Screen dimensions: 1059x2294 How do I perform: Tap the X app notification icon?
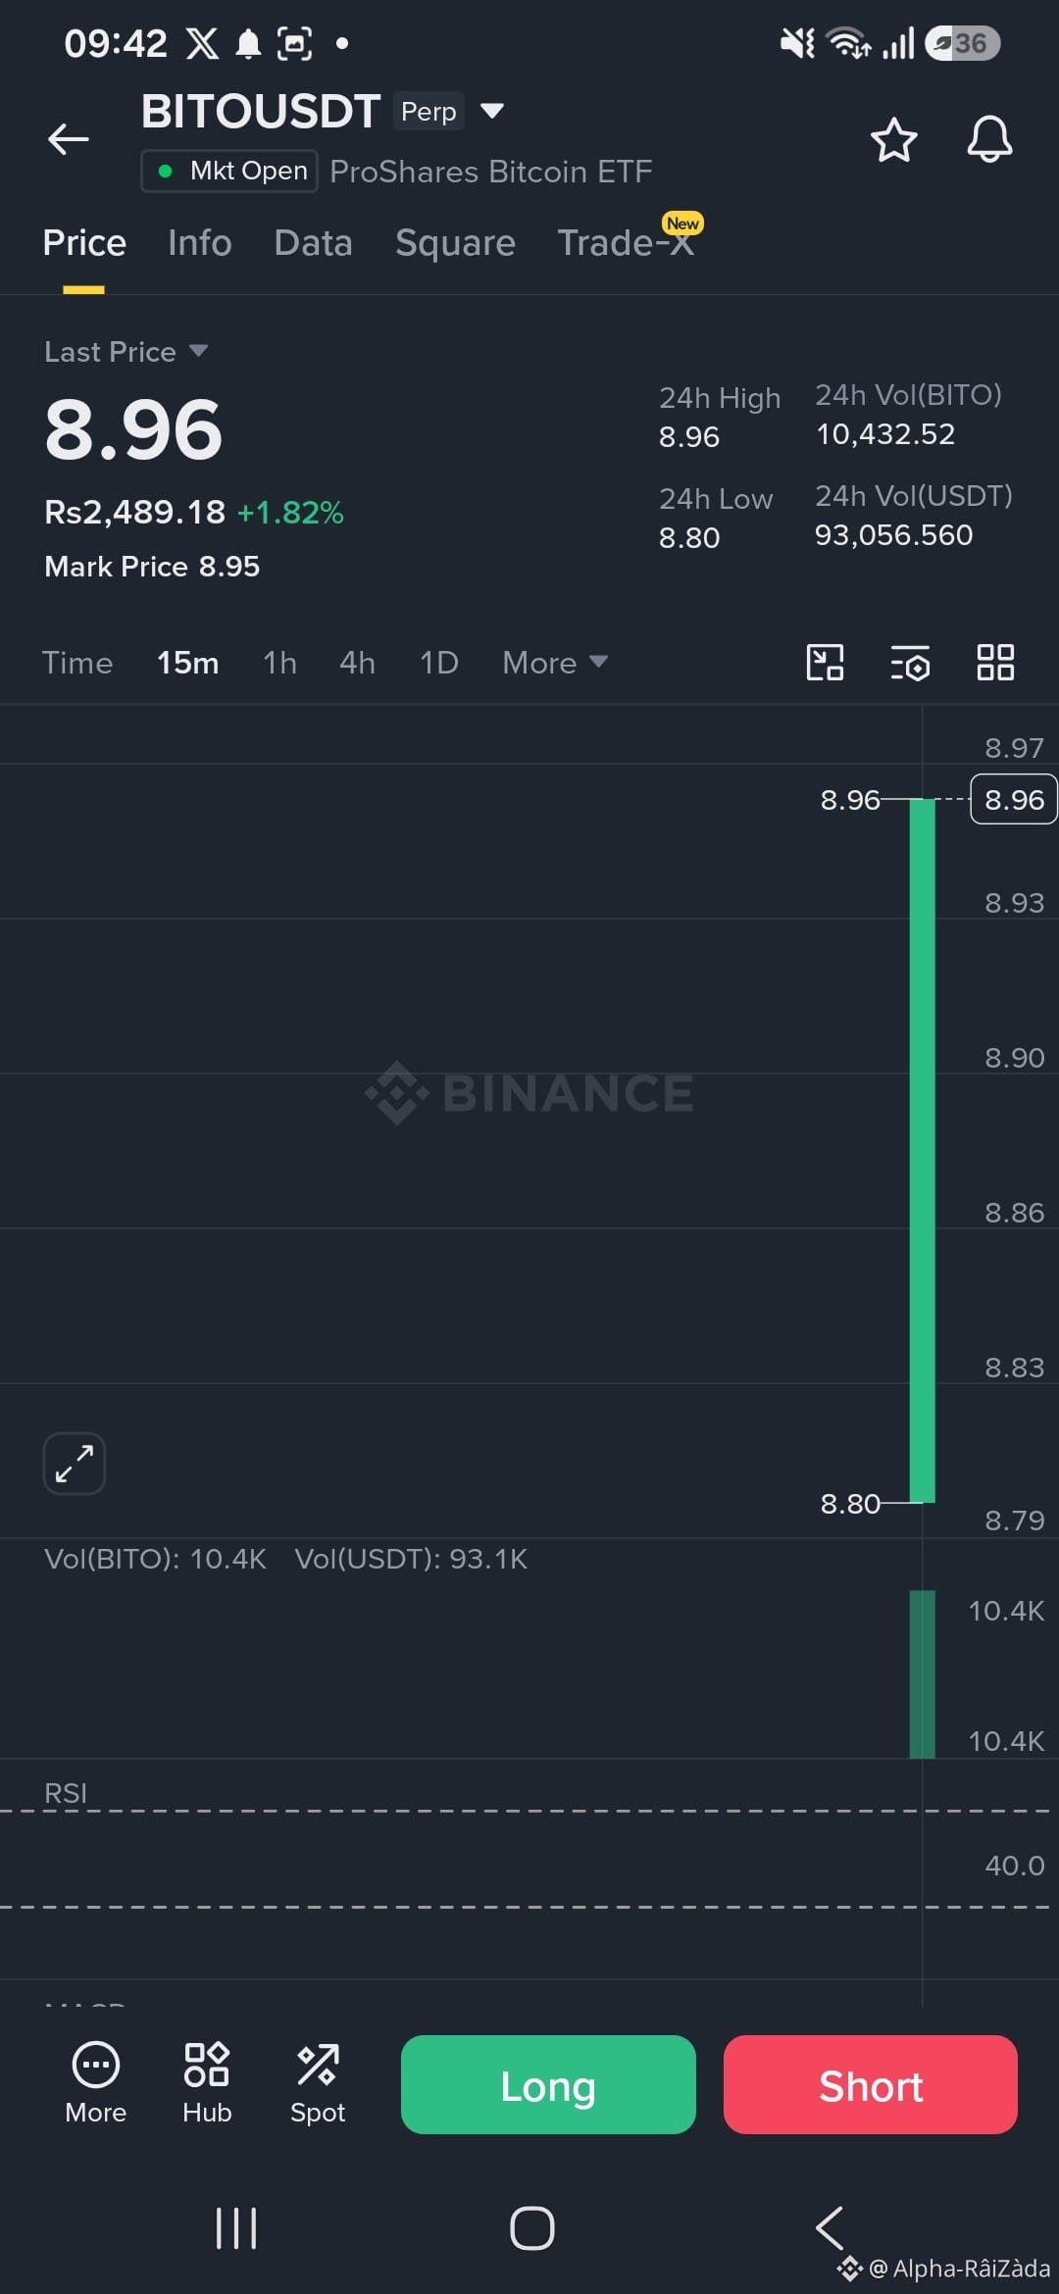coord(203,44)
